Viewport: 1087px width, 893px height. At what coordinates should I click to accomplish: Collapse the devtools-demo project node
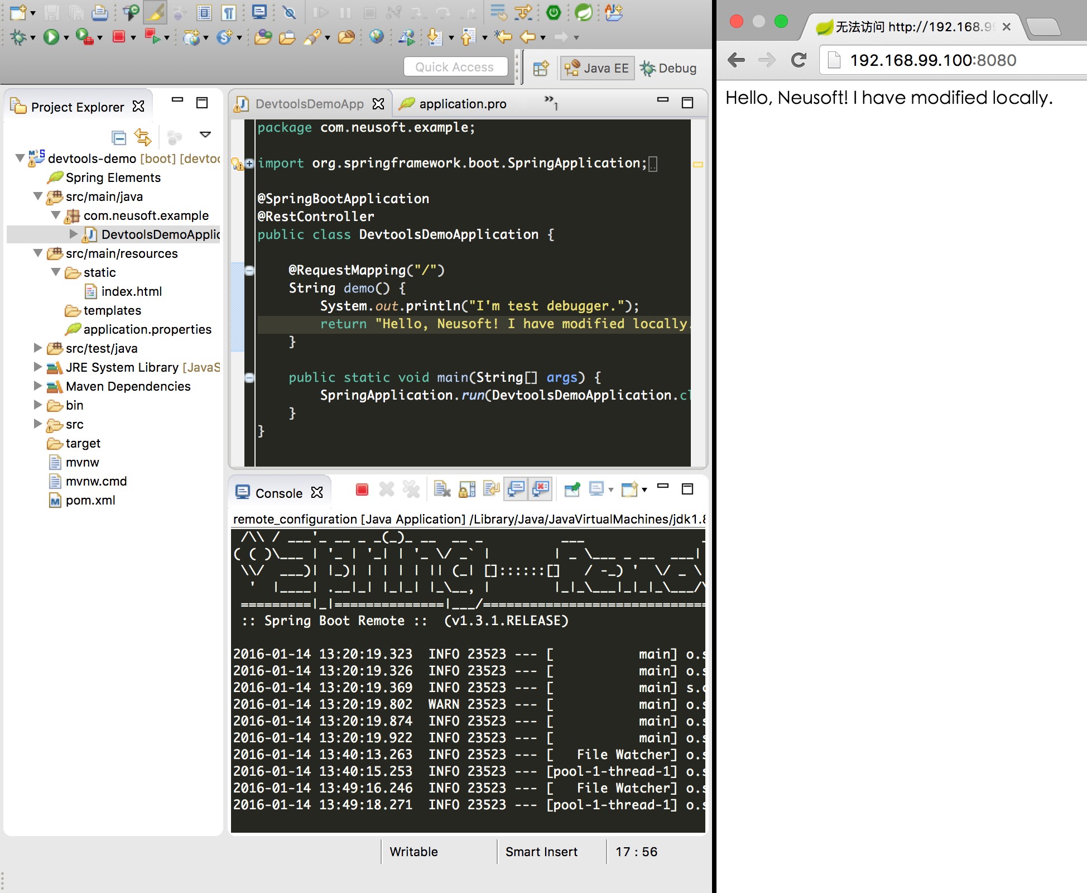[20, 158]
